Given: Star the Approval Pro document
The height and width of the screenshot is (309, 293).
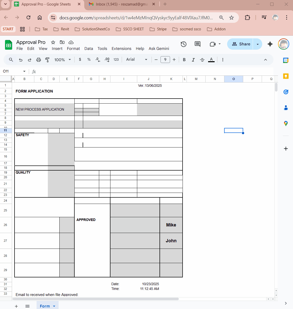Looking at the screenshot, I should pos(53,42).
